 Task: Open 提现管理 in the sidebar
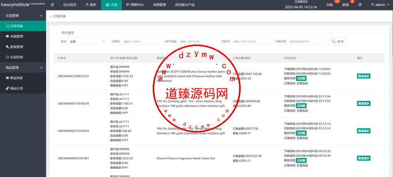tap(23, 46)
